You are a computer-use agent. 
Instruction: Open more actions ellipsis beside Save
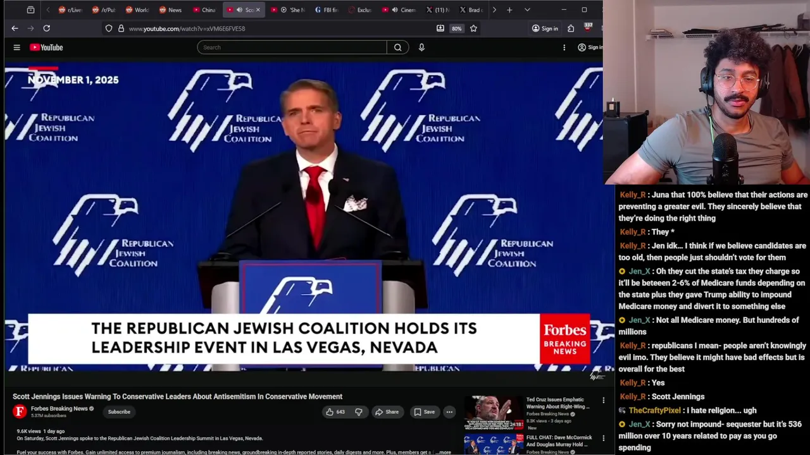click(x=449, y=412)
